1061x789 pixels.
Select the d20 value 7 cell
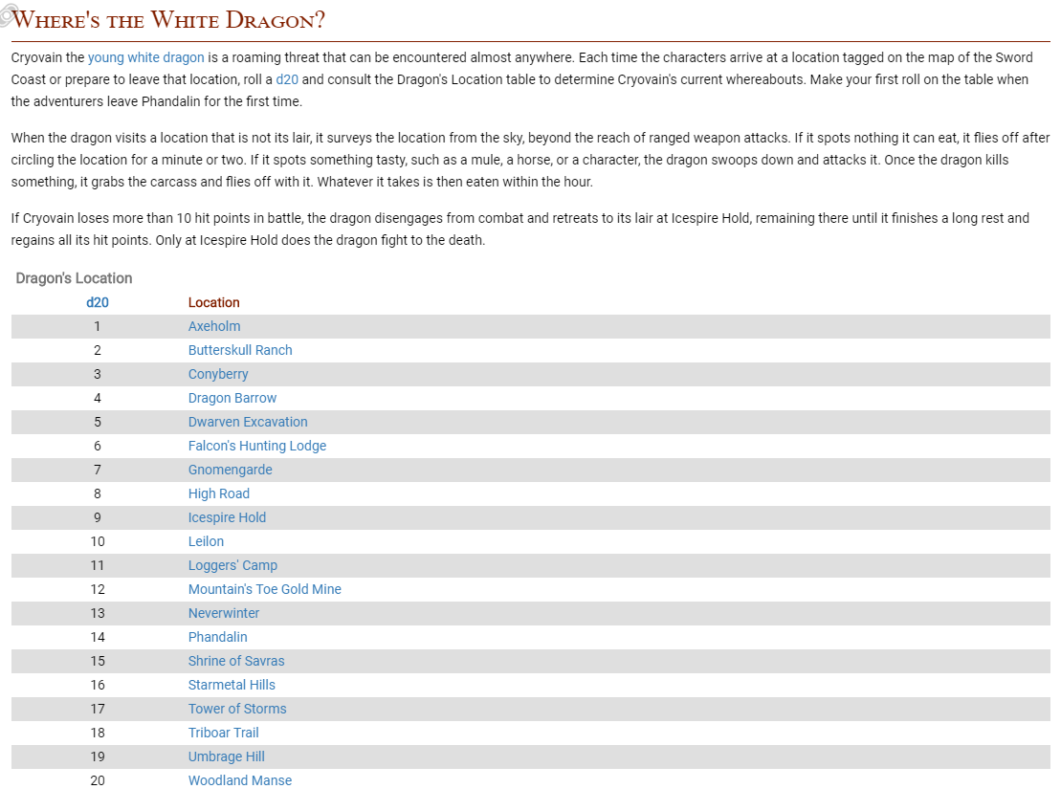(x=98, y=470)
